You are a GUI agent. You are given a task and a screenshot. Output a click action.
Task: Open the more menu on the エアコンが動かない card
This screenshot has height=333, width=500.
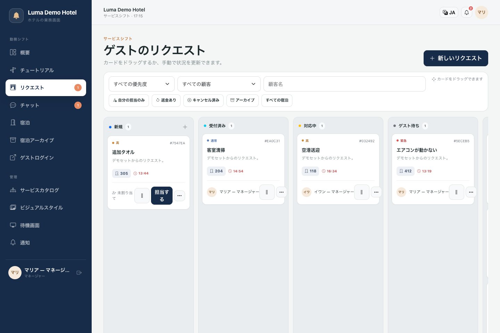coord(471,192)
